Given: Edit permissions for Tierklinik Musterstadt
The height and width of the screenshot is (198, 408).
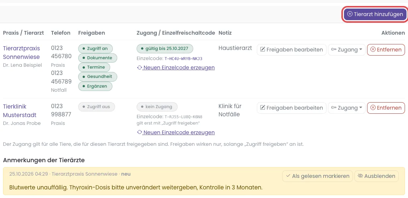Looking at the screenshot, I should tap(291, 108).
